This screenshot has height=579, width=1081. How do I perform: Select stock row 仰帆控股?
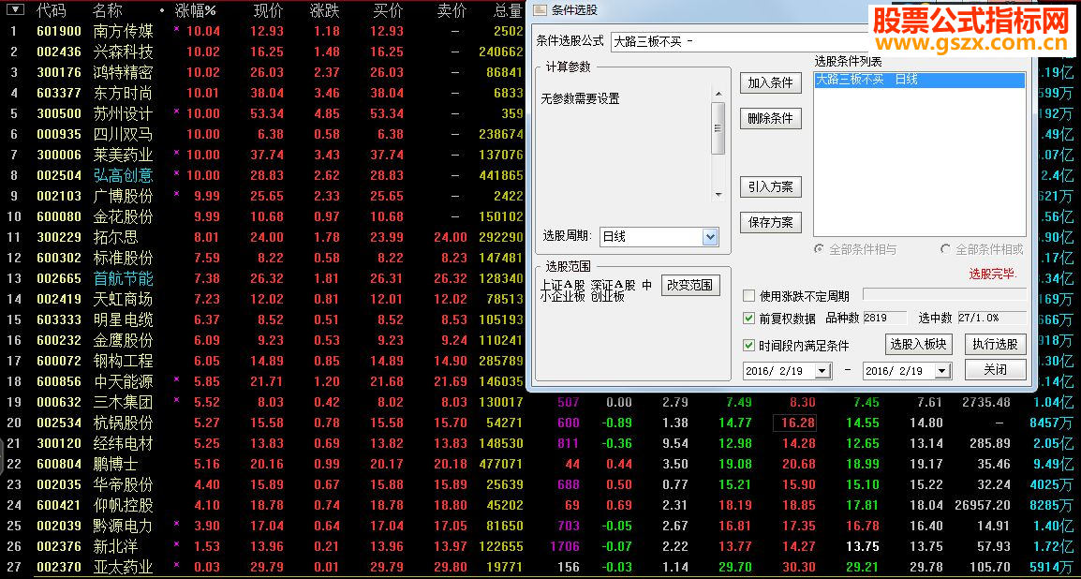[x=540, y=506]
